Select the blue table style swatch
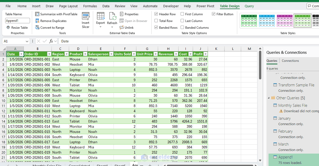Screen dimensions: 319x166 [267, 21]
